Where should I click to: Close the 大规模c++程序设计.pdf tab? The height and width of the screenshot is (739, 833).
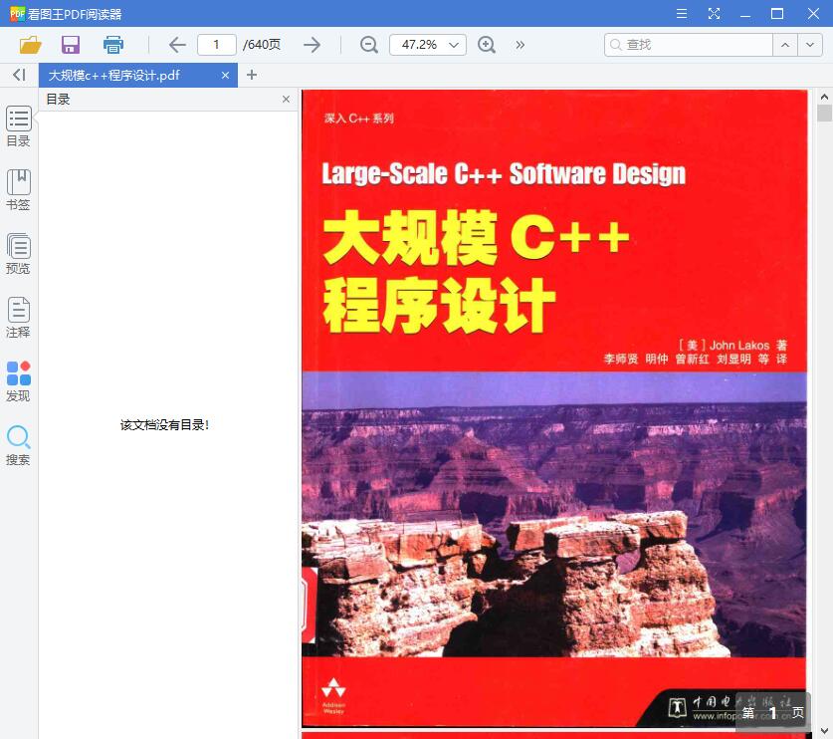[225, 76]
